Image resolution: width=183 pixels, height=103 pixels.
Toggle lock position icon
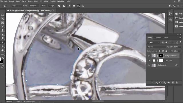(160, 51)
